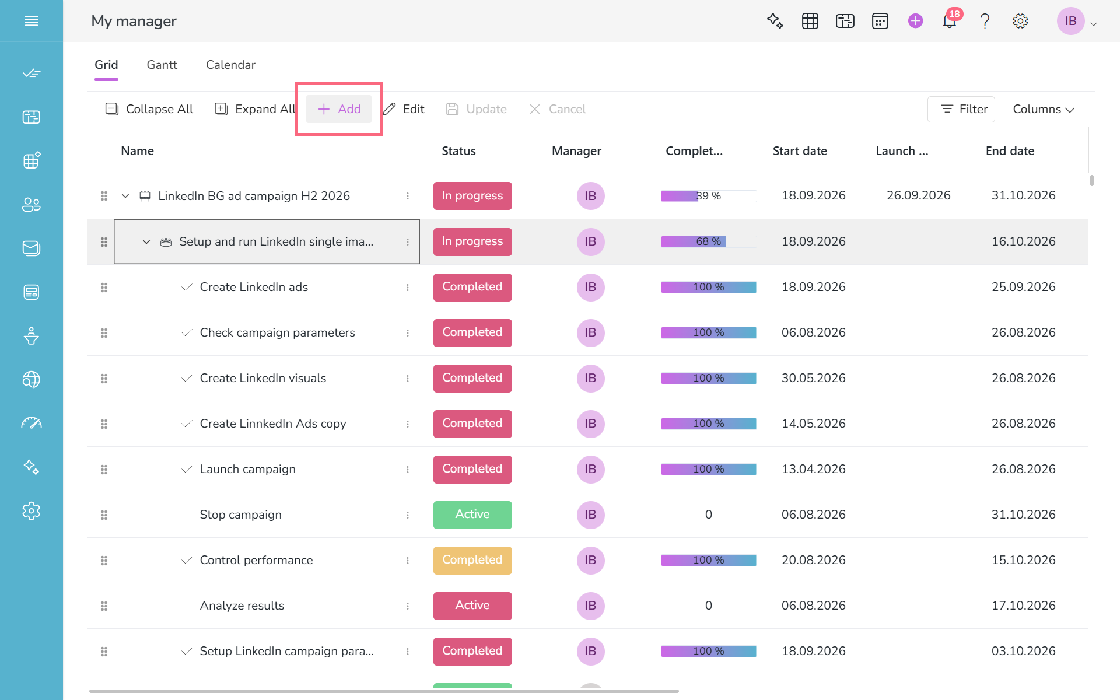Screen dimensions: 1120x700
Task: Open the hamburger menu in sidebar
Action: tap(32, 21)
